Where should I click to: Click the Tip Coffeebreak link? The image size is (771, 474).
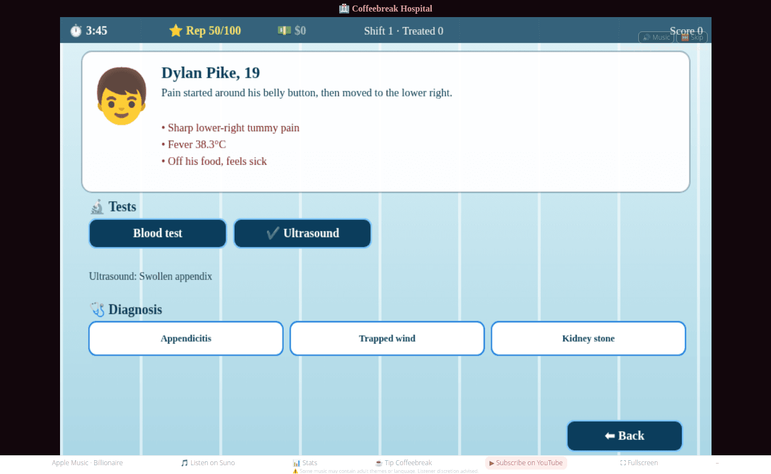tap(403, 463)
